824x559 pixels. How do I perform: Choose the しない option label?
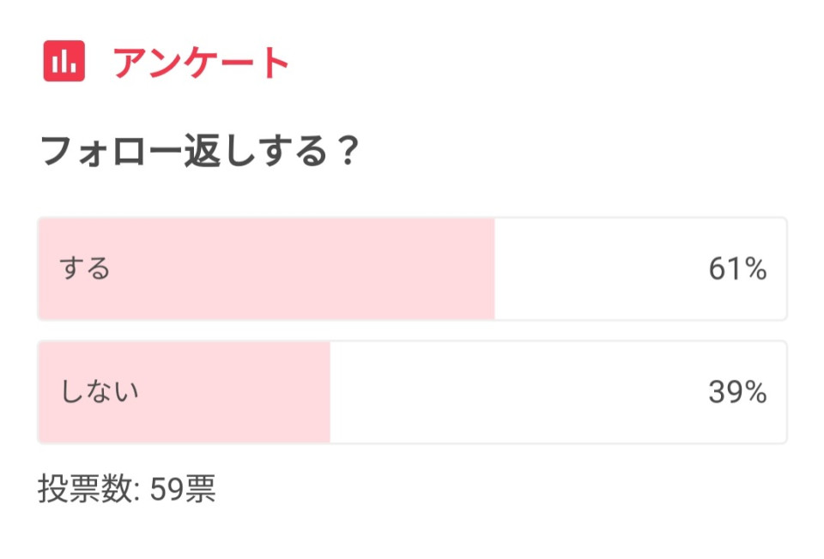click(x=100, y=393)
